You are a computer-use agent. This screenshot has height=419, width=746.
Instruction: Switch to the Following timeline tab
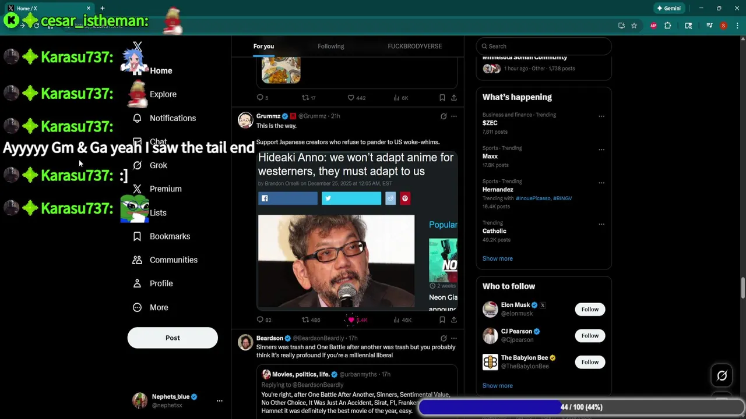click(330, 46)
